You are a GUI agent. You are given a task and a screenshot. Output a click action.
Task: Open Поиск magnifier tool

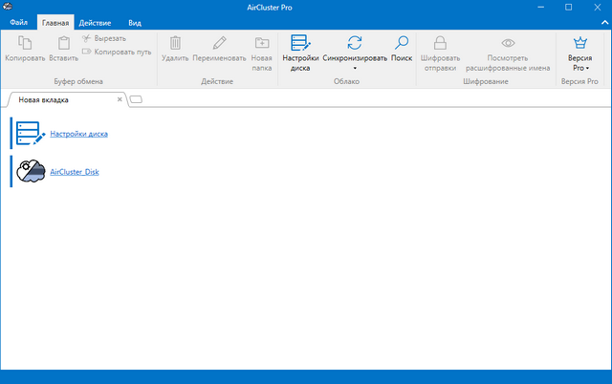(x=402, y=43)
